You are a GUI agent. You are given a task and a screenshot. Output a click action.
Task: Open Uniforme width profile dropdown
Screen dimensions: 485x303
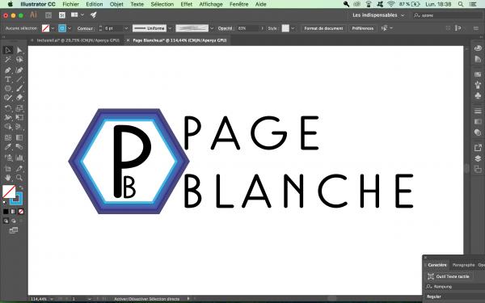pos(170,28)
